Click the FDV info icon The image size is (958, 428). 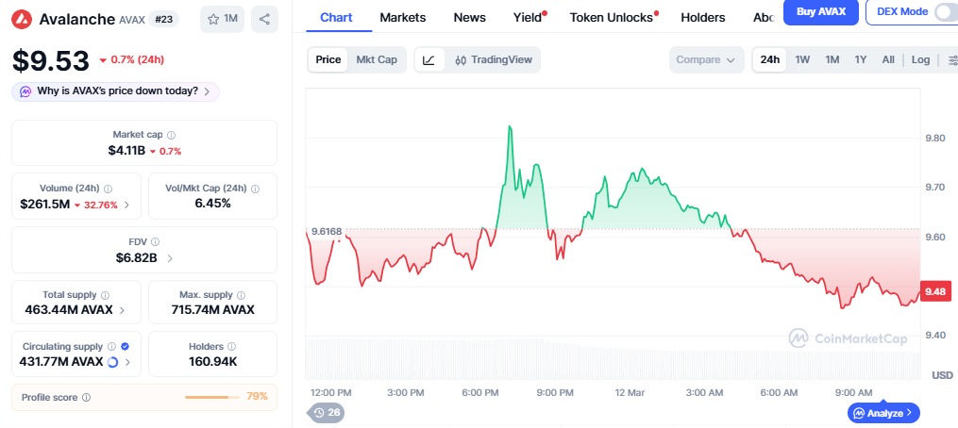156,242
